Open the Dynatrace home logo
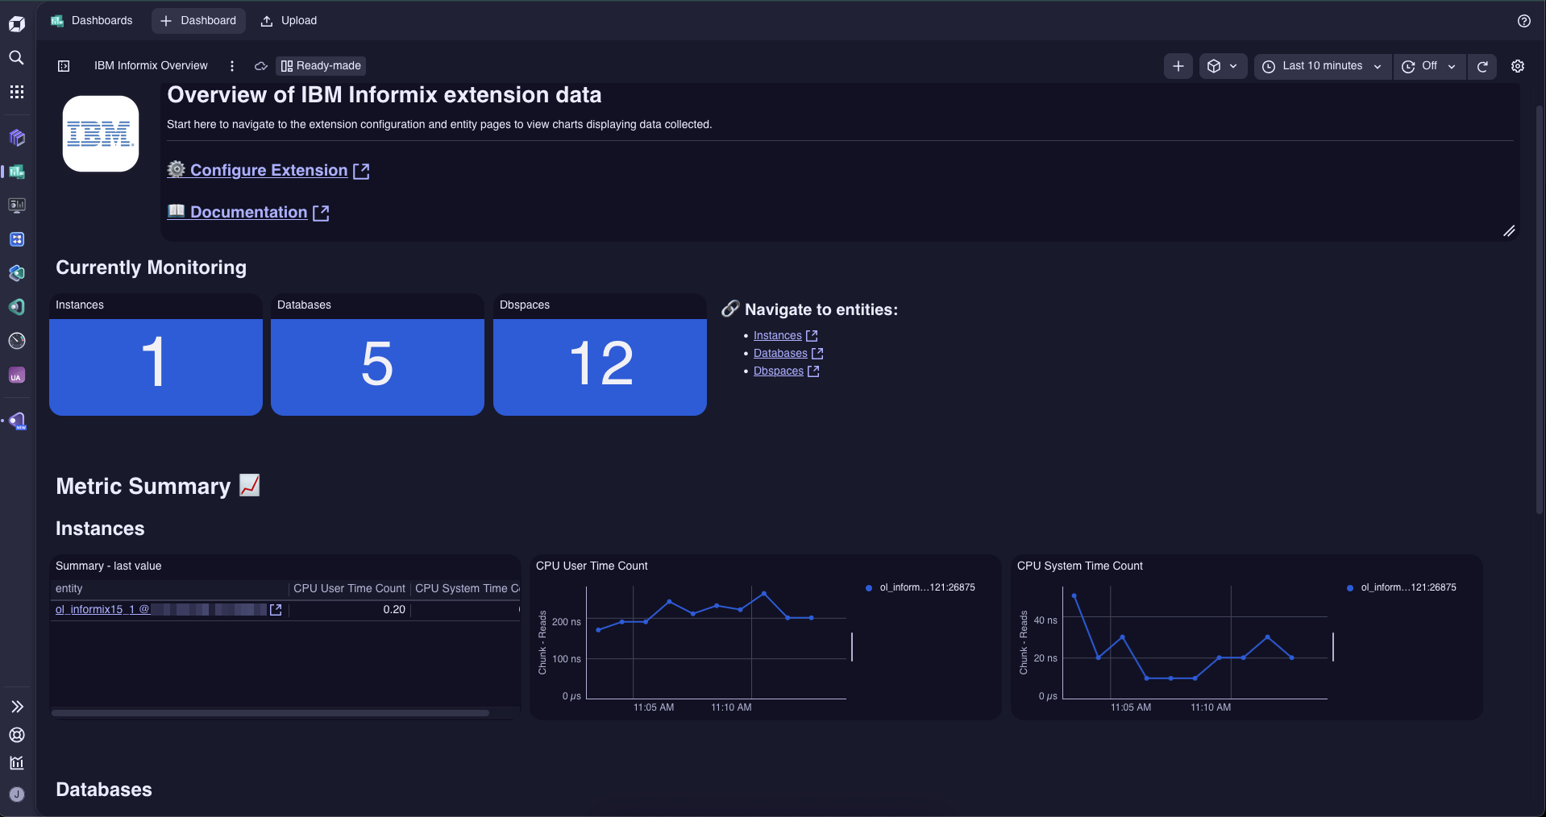 coord(17,23)
